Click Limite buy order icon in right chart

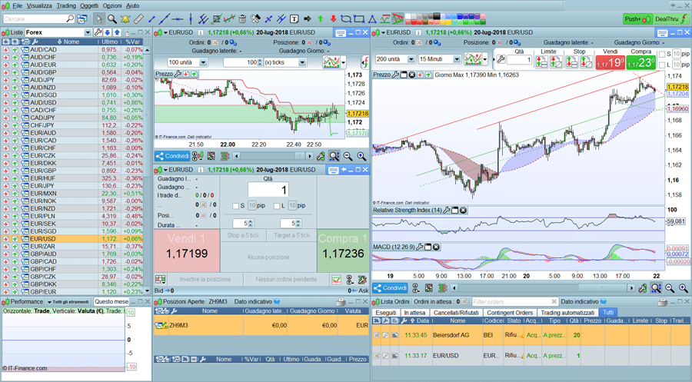(541, 62)
